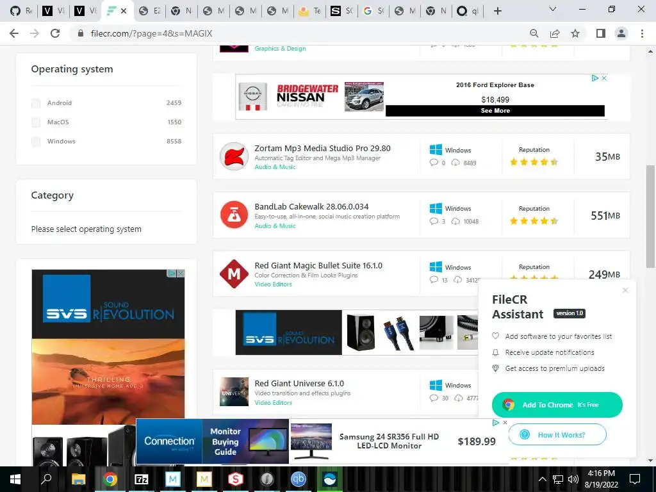Screen dimensions: 656x492
Task: Open the BandLab Cakewalk 28.06.0.034 link
Action: coord(312,207)
